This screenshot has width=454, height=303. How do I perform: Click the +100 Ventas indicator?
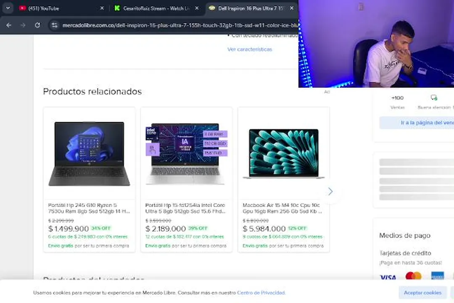(397, 102)
